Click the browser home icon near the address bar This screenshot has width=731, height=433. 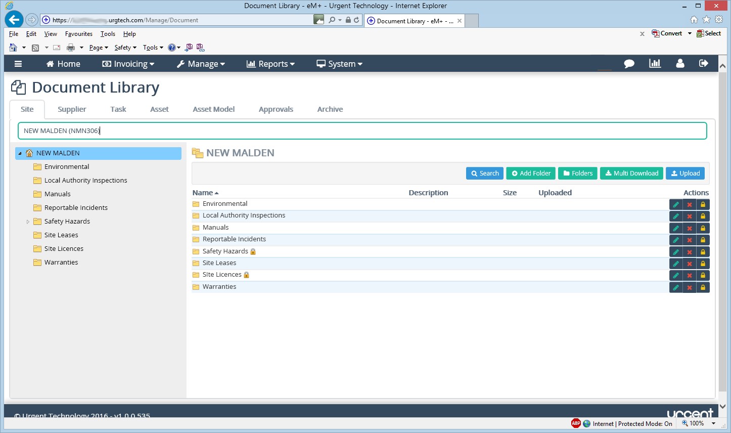[694, 19]
